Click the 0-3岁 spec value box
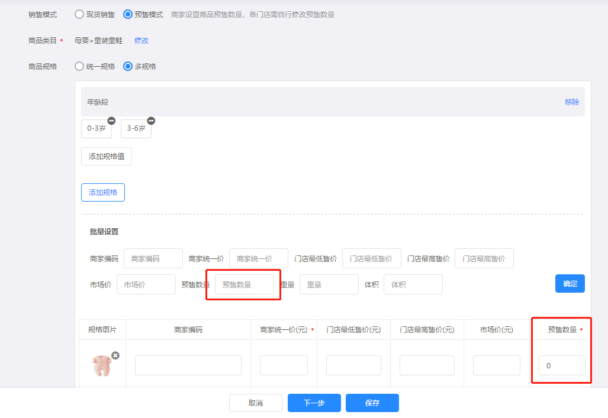 point(96,129)
